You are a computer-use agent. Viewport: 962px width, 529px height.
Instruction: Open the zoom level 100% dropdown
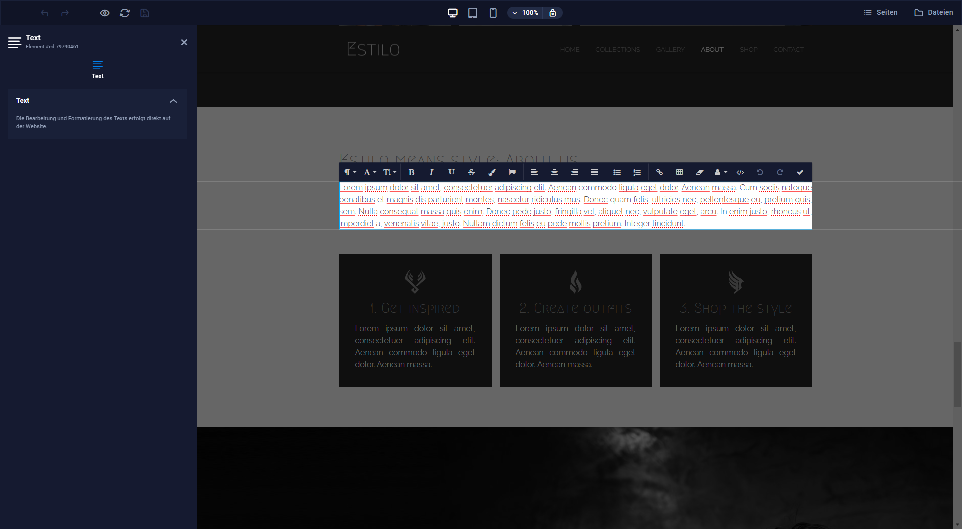click(525, 13)
